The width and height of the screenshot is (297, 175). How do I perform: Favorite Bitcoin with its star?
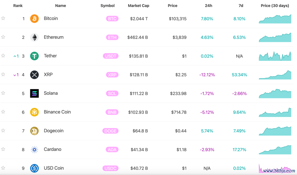pyautogui.click(x=3, y=18)
